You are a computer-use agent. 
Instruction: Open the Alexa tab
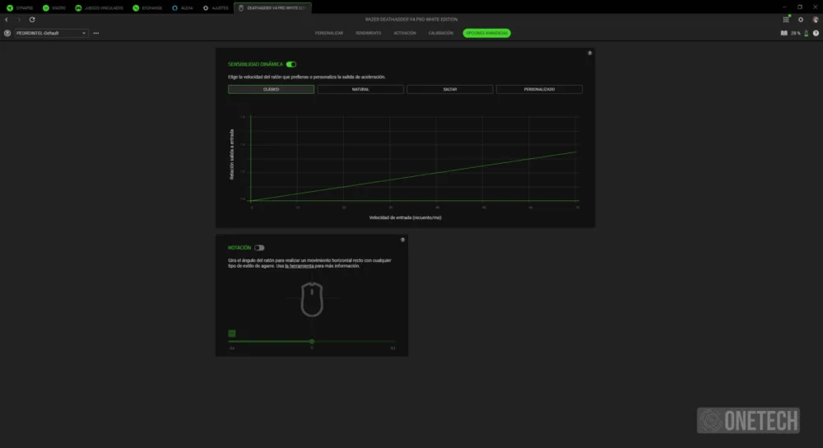pos(183,8)
